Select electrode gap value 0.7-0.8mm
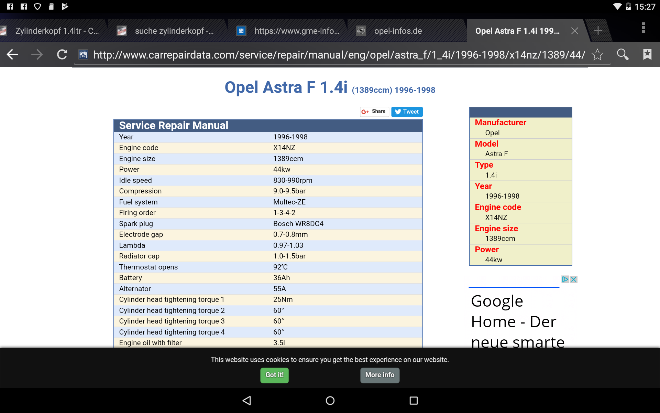 tap(290, 234)
